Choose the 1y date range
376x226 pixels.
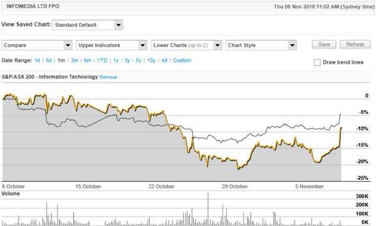pos(116,61)
